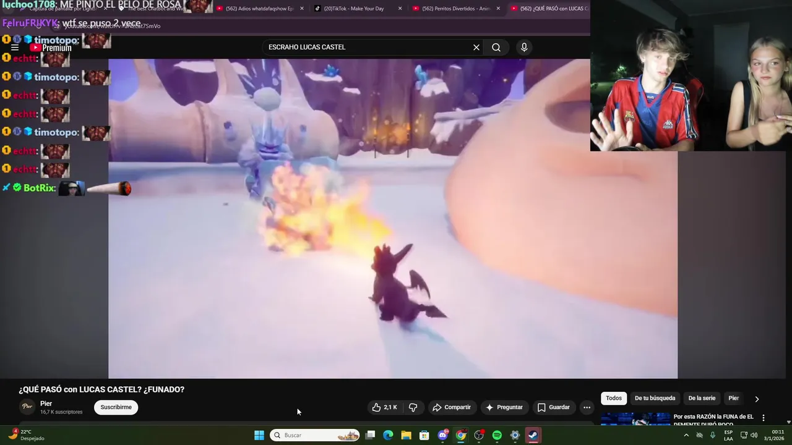Open the Windows Start menu

click(x=259, y=435)
